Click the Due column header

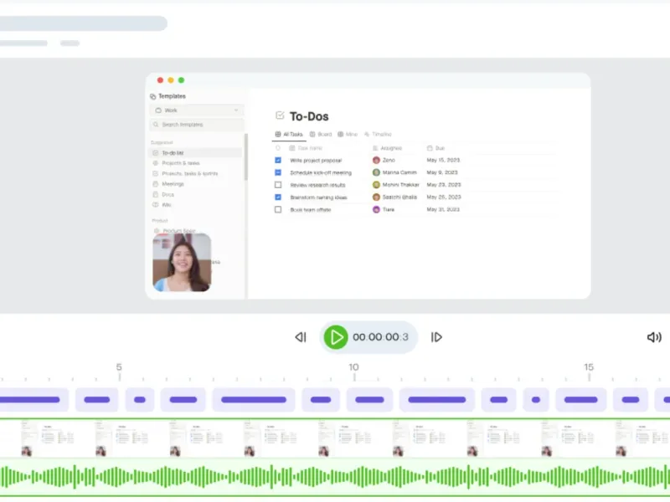pyautogui.click(x=435, y=148)
